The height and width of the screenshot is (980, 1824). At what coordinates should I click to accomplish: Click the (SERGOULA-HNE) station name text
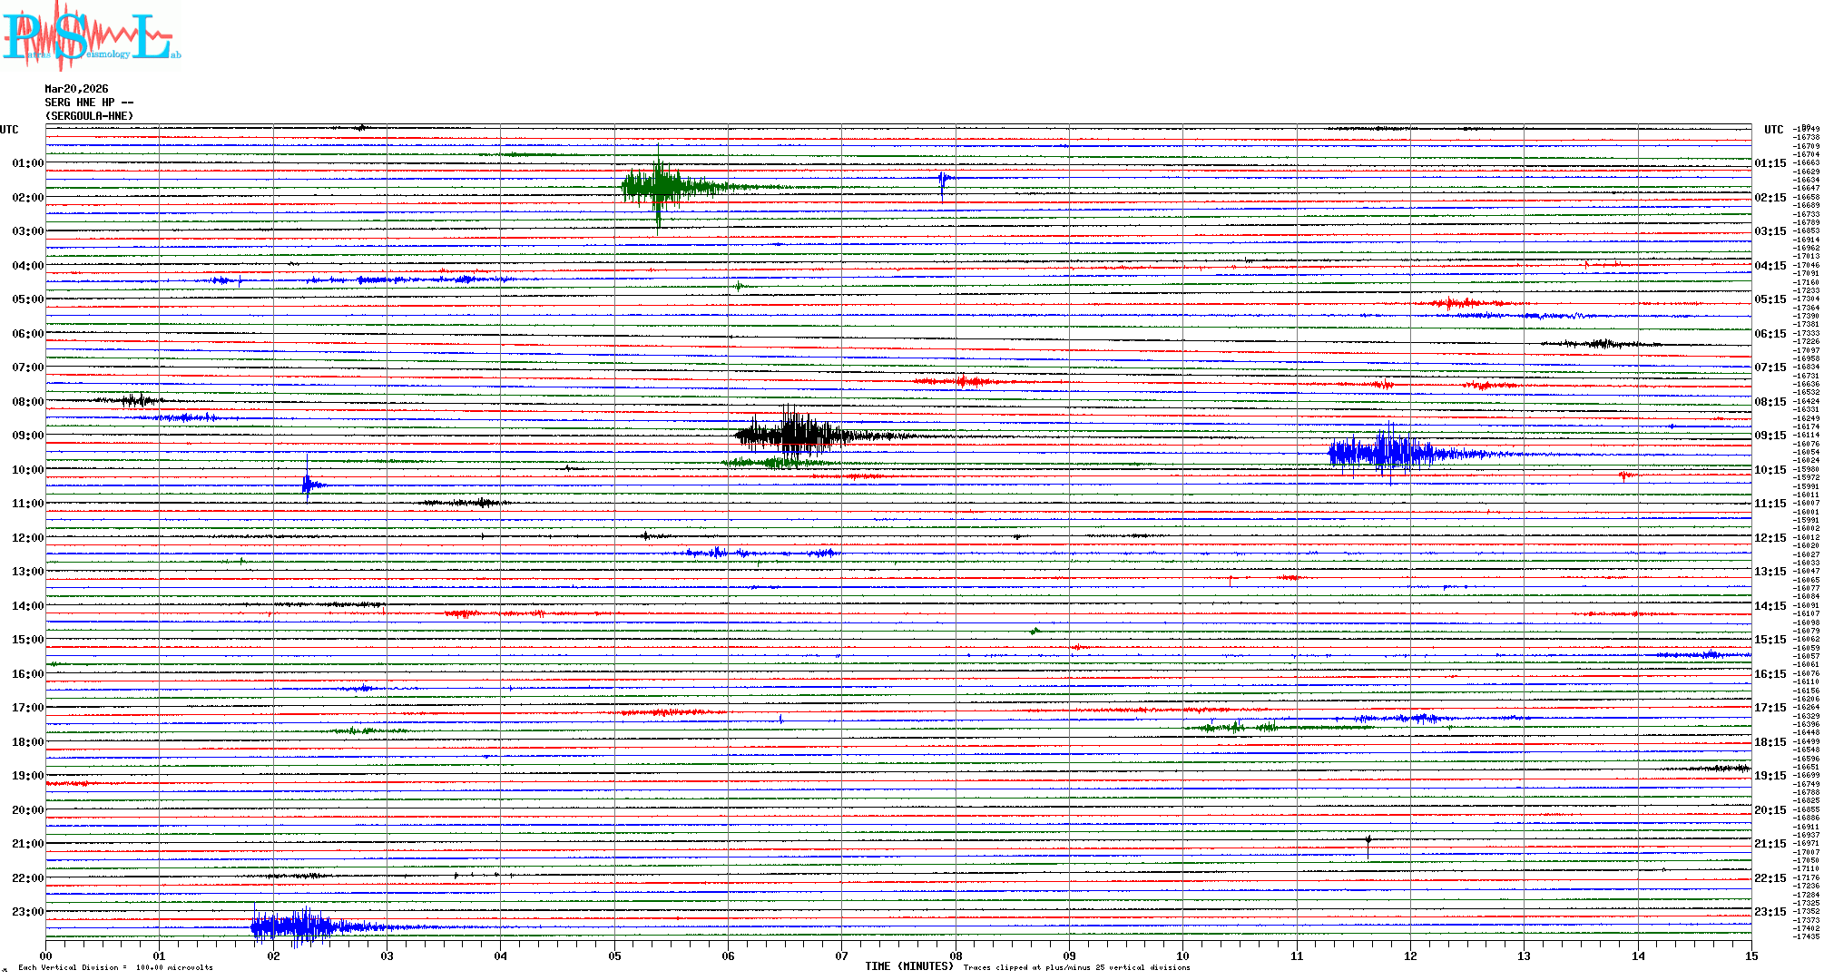[89, 116]
